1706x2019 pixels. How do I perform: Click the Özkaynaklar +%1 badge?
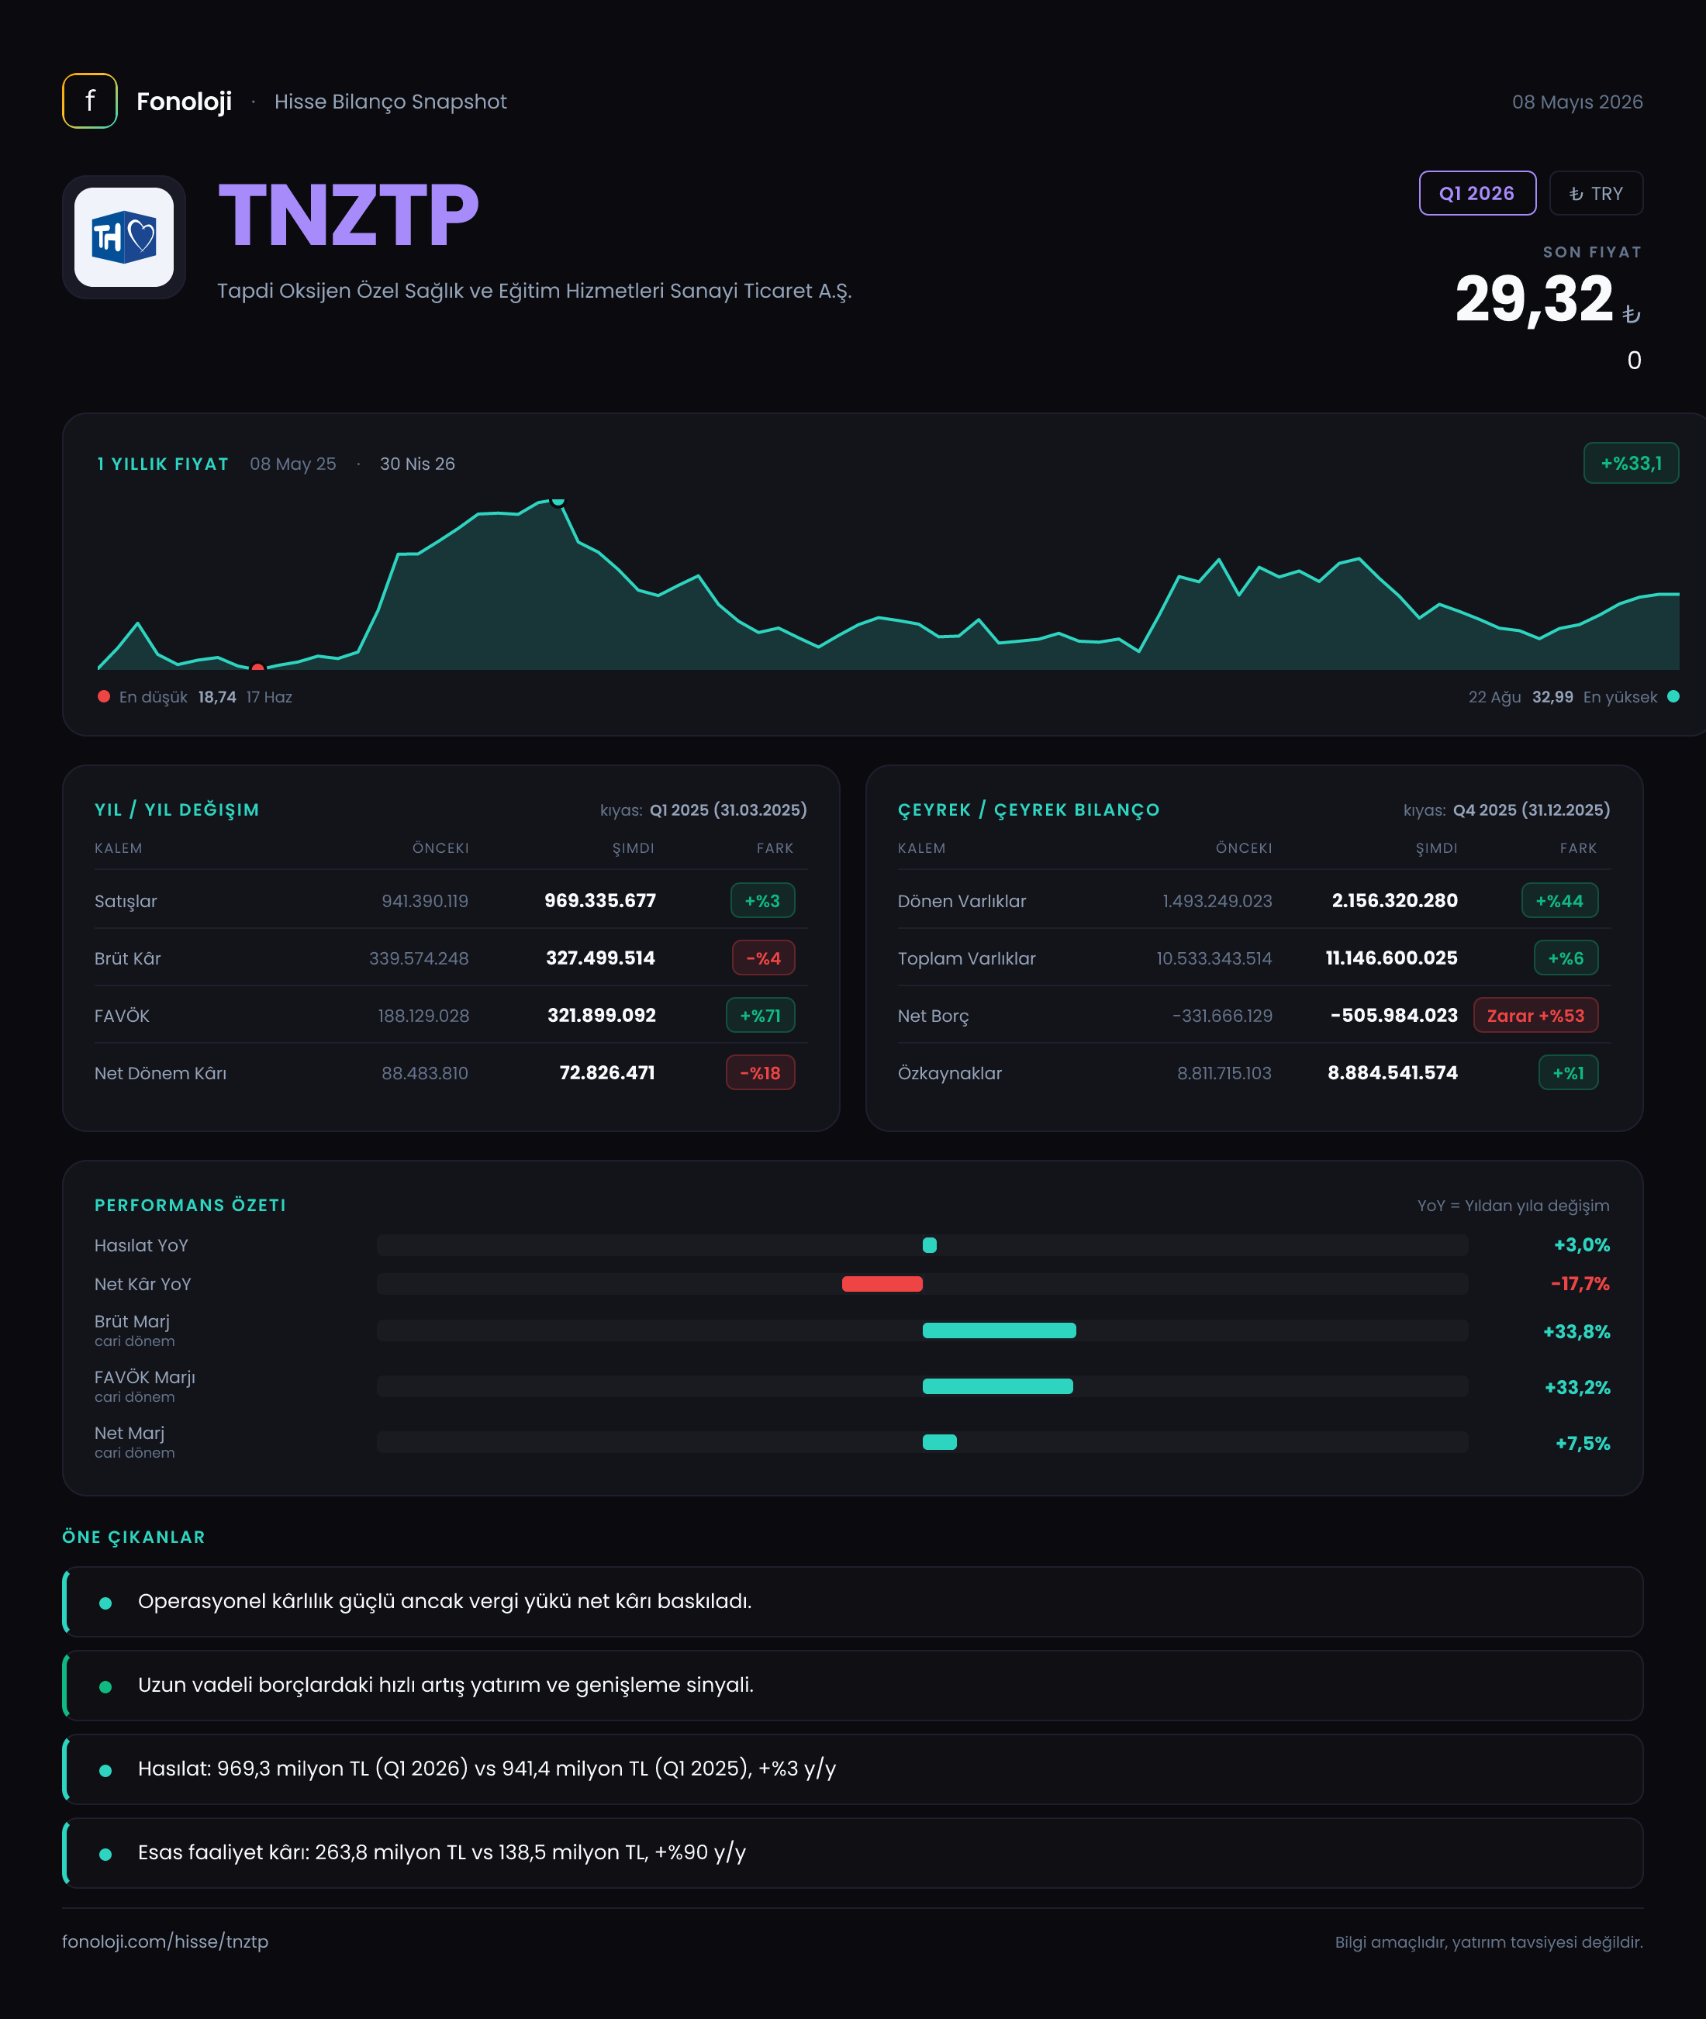click(x=1568, y=1072)
